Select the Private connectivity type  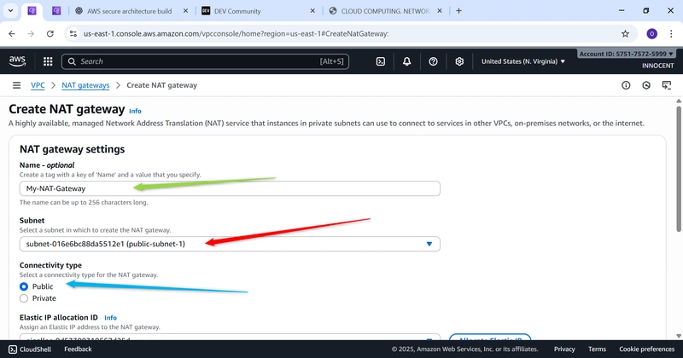(24, 298)
